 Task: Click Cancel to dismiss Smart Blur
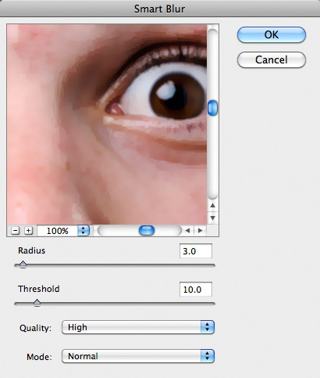point(272,59)
